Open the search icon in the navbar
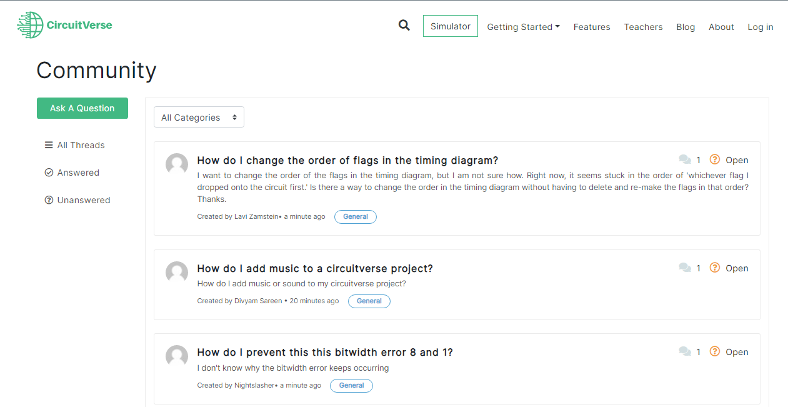Image resolution: width=788 pixels, height=407 pixels. click(x=404, y=25)
